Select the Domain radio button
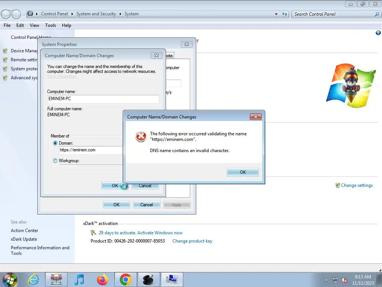The height and width of the screenshot is (287, 382). point(55,143)
